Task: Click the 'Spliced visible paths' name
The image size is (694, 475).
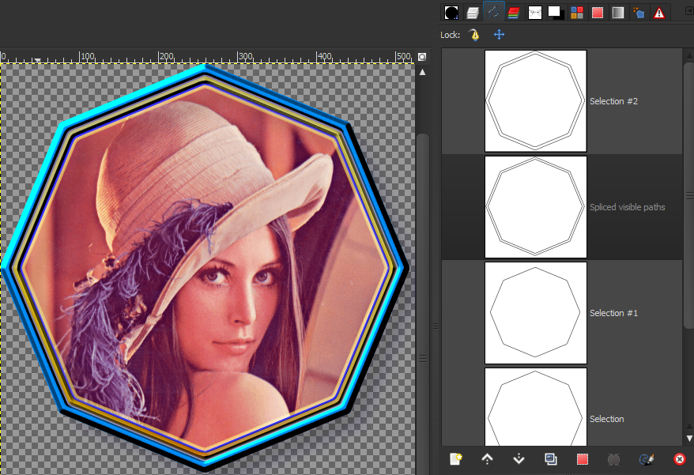Action: pyautogui.click(x=627, y=207)
